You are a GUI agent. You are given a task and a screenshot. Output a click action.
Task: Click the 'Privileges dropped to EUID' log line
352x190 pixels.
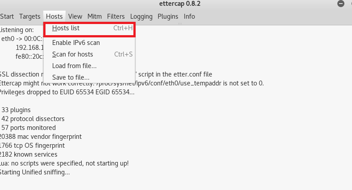click(67, 92)
